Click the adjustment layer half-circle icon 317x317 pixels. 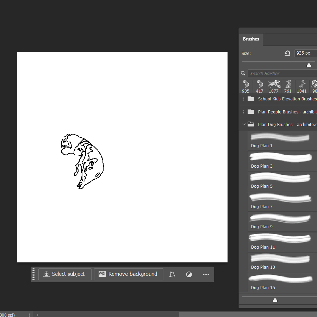coord(189,274)
